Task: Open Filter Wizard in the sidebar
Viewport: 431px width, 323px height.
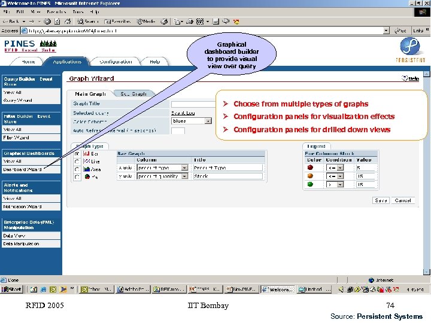Action: point(31,138)
